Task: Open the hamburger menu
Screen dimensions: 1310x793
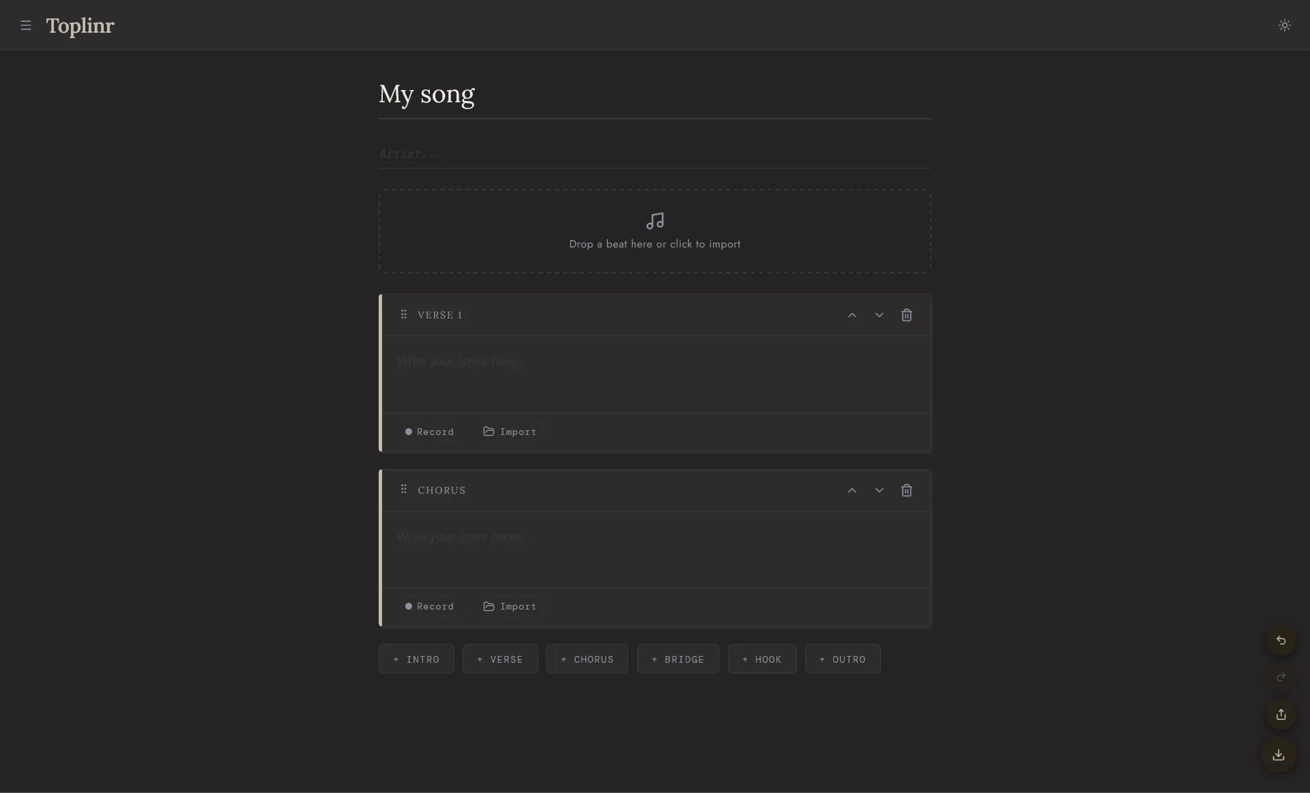Action: tap(26, 25)
